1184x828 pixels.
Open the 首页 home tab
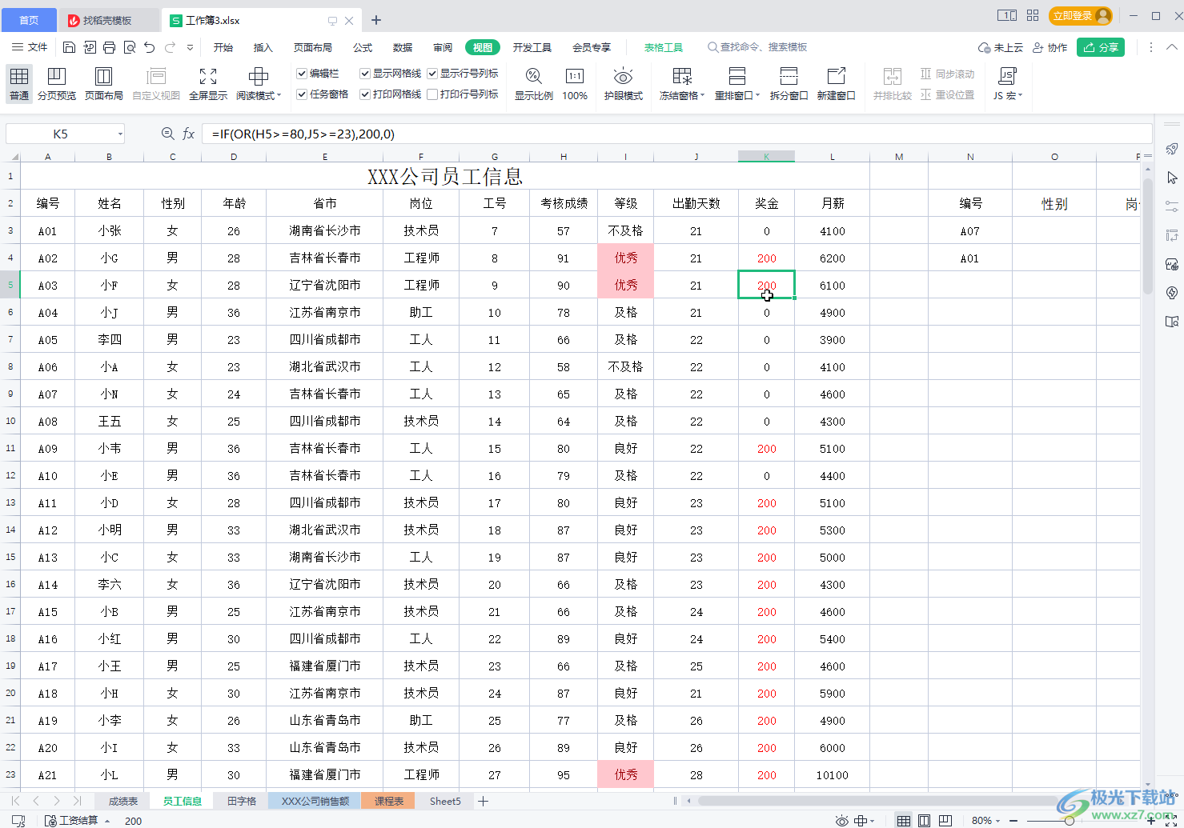point(29,20)
